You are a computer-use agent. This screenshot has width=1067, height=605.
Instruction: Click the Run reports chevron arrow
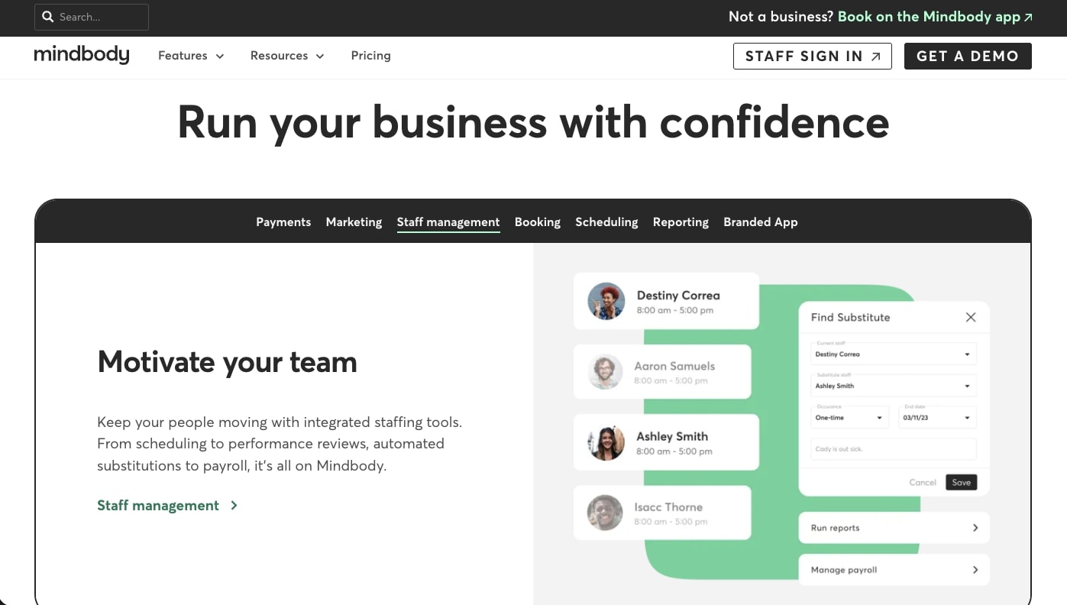click(x=975, y=528)
